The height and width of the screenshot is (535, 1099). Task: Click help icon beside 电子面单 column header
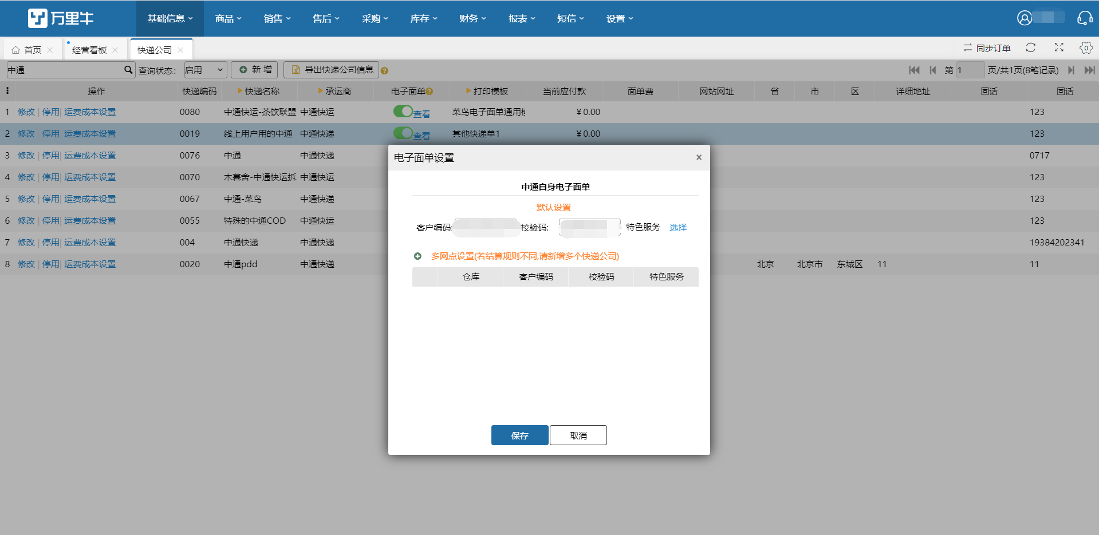tap(430, 91)
